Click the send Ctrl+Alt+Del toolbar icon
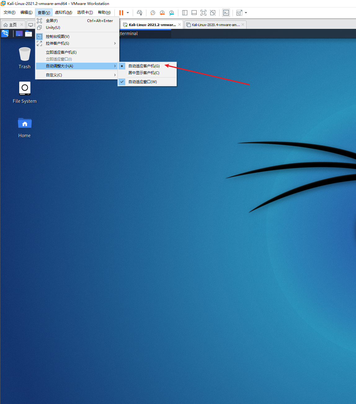 point(140,13)
